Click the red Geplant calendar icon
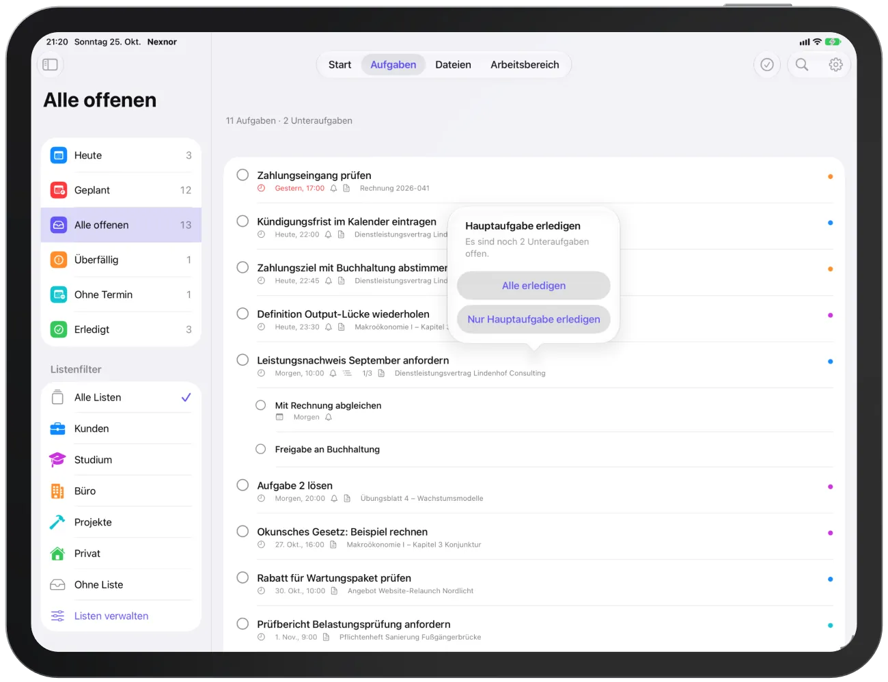888x682 pixels. 59,190
